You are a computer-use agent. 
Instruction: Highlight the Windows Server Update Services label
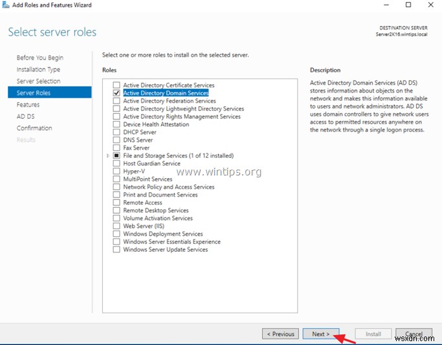coord(166,249)
